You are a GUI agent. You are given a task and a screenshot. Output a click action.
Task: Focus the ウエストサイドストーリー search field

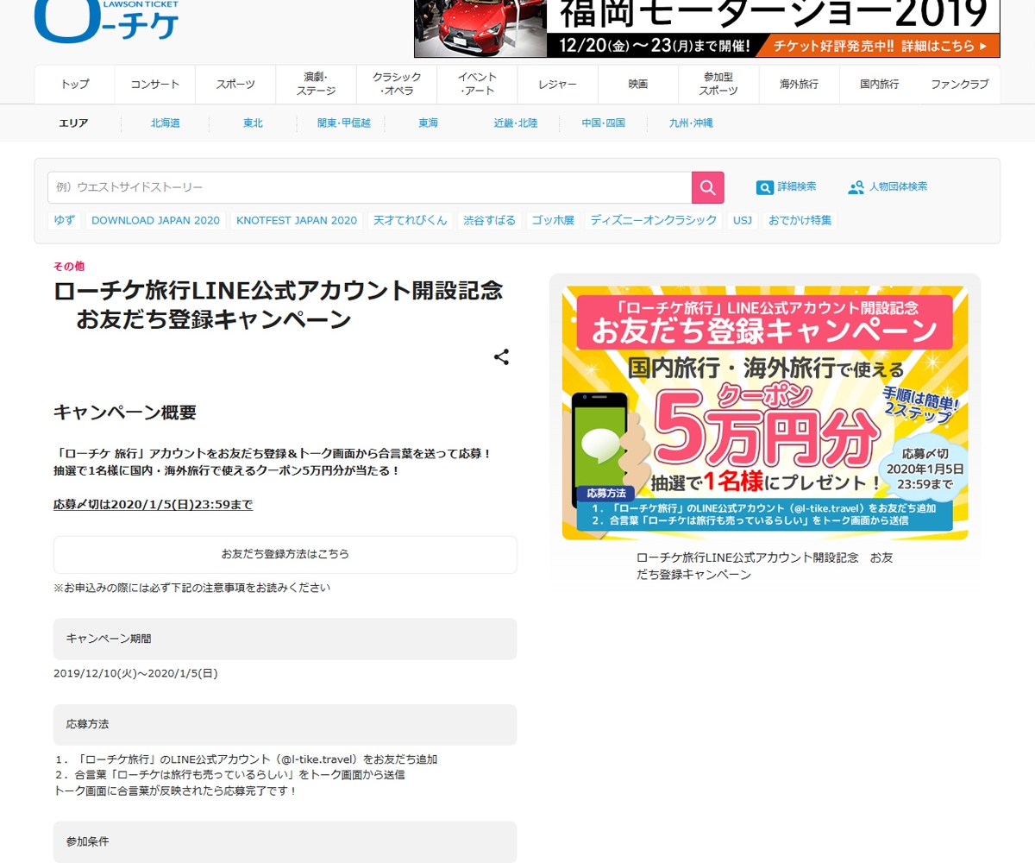point(369,187)
